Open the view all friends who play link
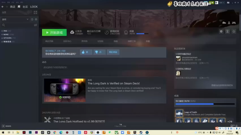The height and width of the screenshot is (135, 241). point(222,85)
